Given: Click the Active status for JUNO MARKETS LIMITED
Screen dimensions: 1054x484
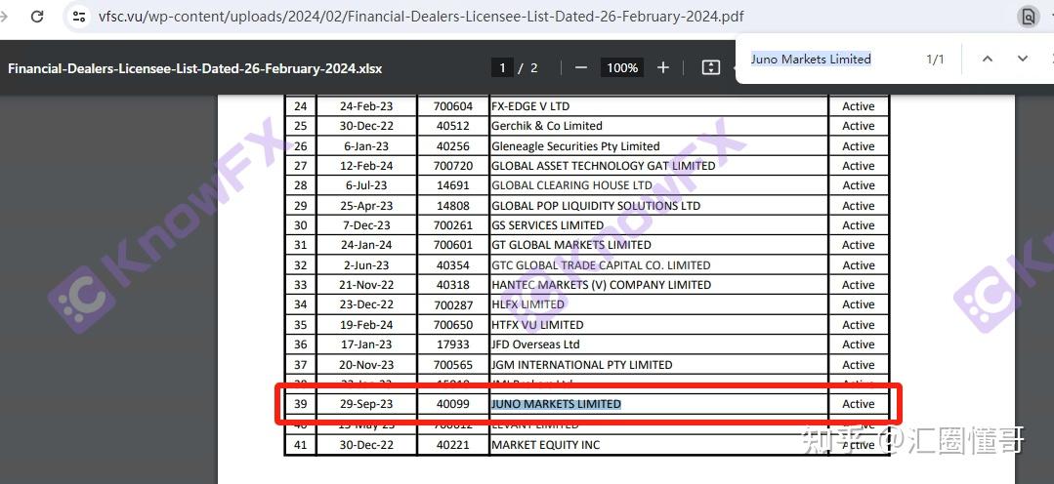Looking at the screenshot, I should [859, 404].
